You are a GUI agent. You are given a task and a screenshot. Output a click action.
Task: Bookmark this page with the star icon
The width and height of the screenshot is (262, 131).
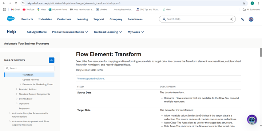point(244,3)
